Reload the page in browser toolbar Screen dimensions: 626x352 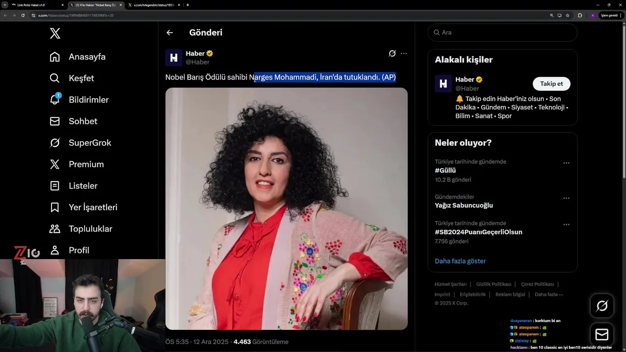pyautogui.click(x=23, y=15)
